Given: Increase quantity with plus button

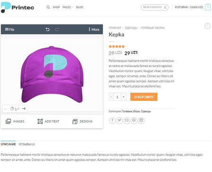Looking at the screenshot, I should [x=123, y=97].
